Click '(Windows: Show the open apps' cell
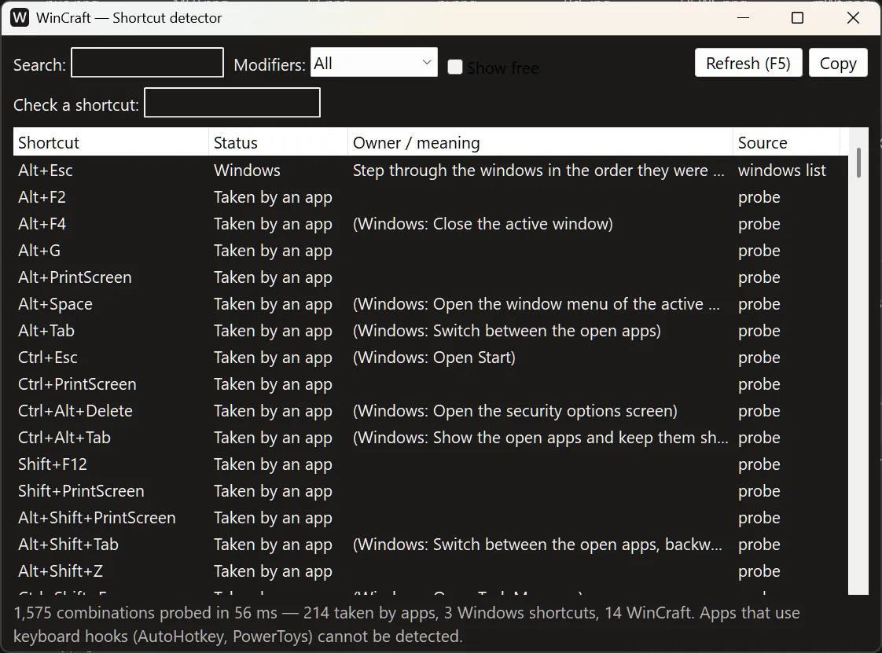 [540, 438]
